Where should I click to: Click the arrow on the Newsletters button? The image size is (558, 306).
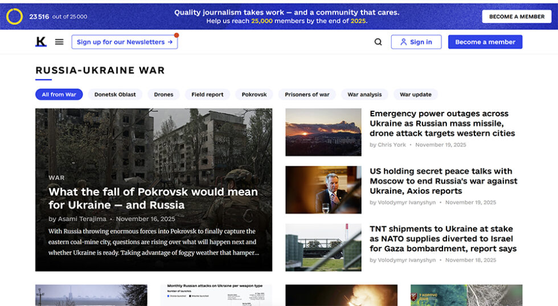[x=170, y=42]
